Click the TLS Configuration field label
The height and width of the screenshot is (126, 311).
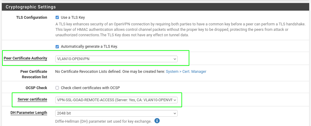31,18
